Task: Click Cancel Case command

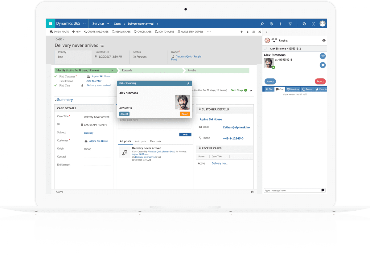Action: click(x=143, y=32)
